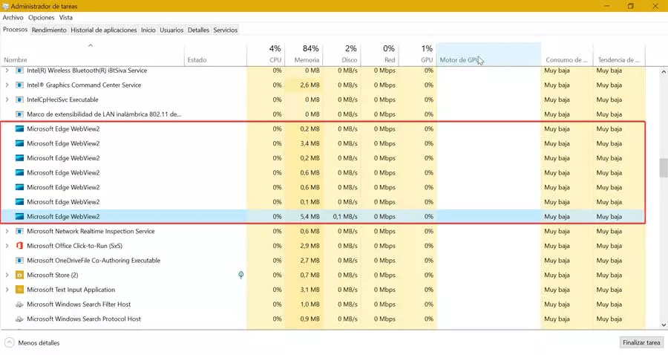Open the Opciones menu
This screenshot has height=355, width=668.
(42, 18)
